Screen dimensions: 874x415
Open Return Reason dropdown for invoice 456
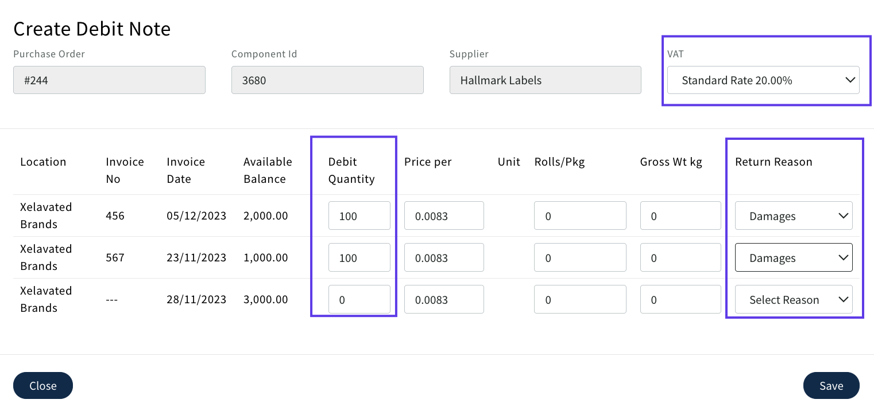793,216
